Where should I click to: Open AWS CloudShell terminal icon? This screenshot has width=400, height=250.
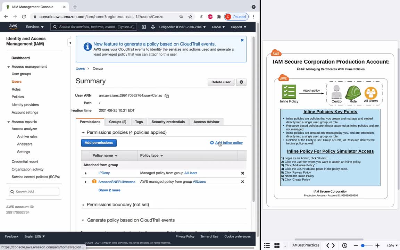click(x=144, y=27)
